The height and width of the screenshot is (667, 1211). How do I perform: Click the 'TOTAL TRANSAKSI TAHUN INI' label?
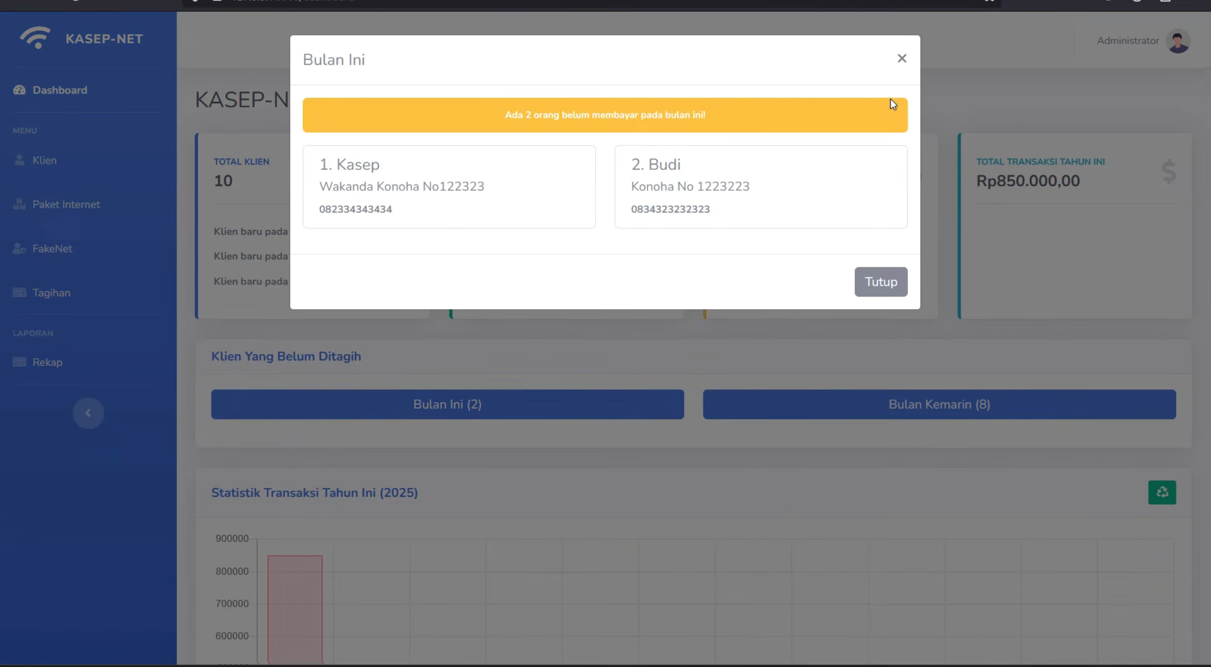tap(1040, 161)
